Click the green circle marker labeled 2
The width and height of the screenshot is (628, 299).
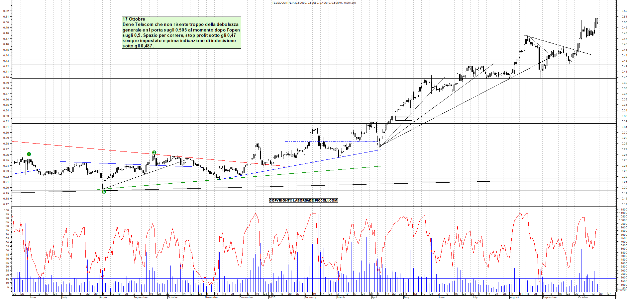click(x=154, y=152)
